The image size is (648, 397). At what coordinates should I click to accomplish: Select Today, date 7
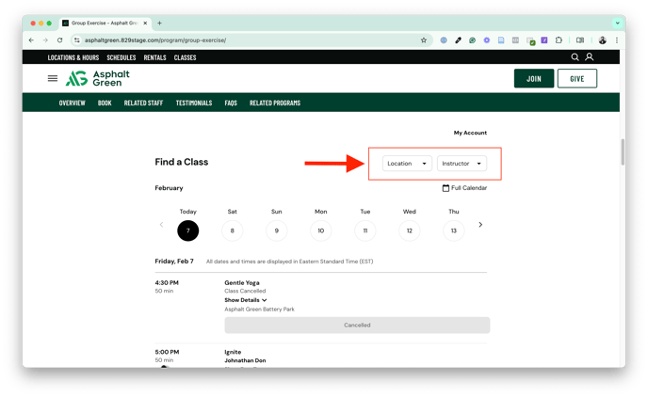pyautogui.click(x=188, y=230)
